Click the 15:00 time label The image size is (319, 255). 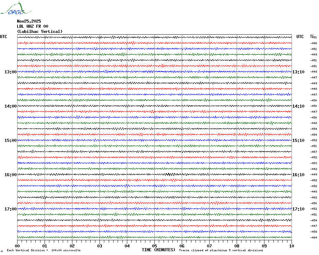[x=11, y=140]
